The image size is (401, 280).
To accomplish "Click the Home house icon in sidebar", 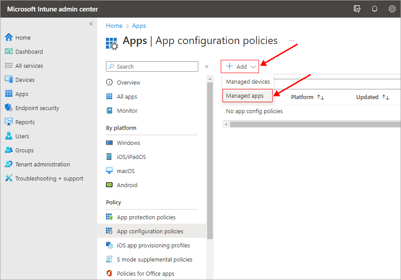I will [9, 37].
